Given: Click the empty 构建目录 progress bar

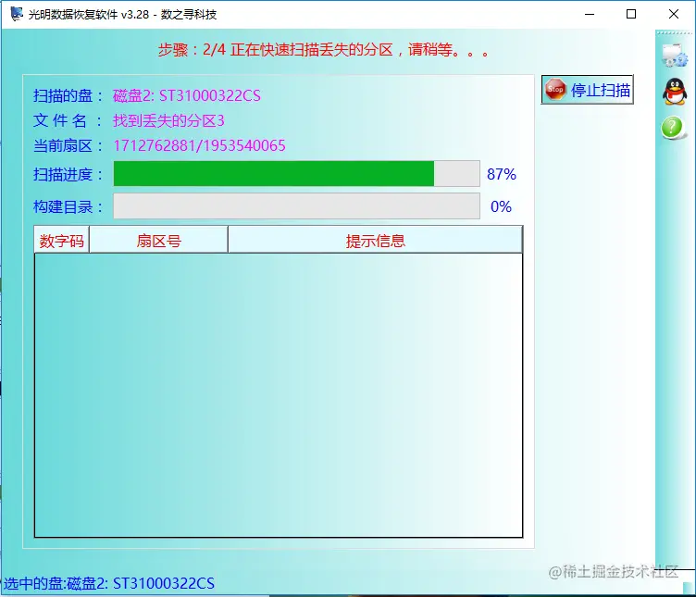Looking at the screenshot, I should (x=296, y=206).
